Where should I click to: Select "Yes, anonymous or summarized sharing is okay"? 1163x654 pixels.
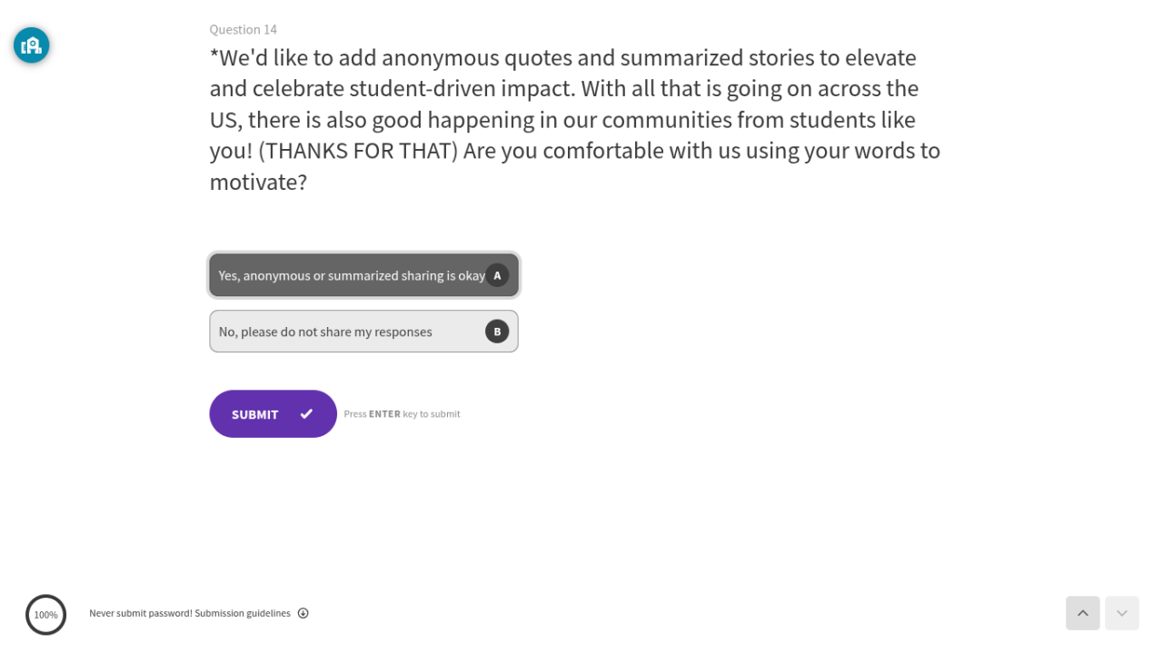pos(352,275)
